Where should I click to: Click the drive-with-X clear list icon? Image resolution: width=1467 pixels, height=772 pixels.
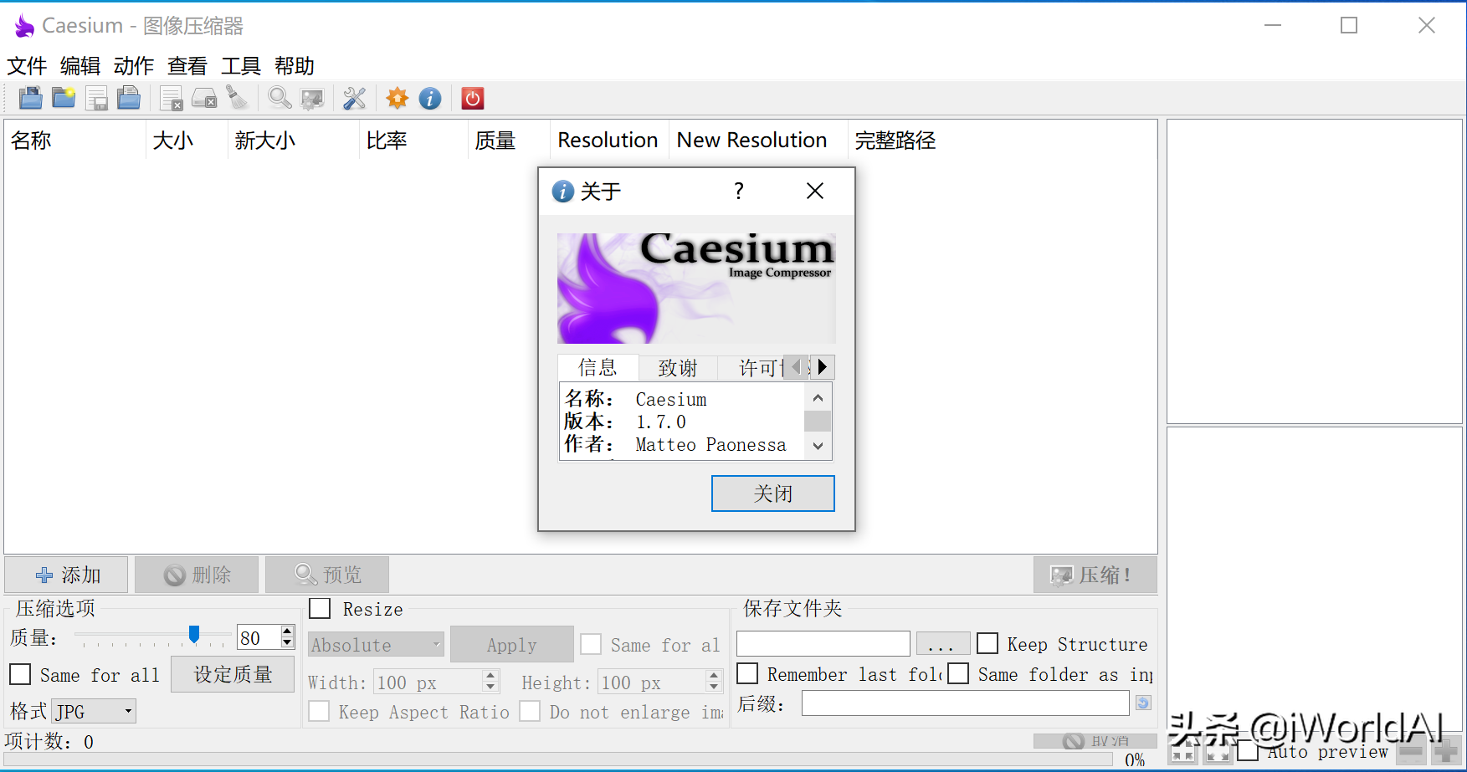204,99
